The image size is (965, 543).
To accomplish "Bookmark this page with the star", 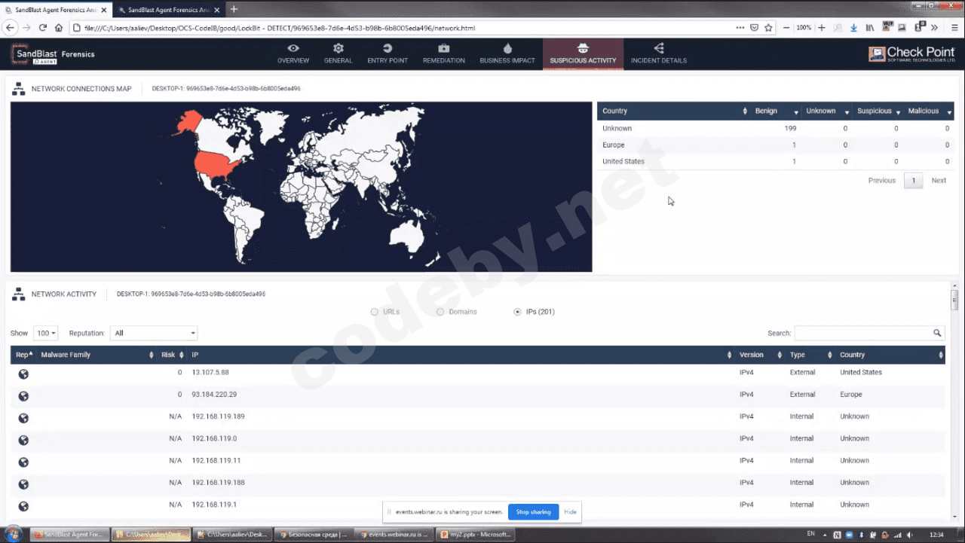I will (x=768, y=28).
